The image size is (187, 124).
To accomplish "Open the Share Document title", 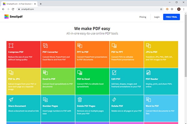I will [x=17, y=106].
